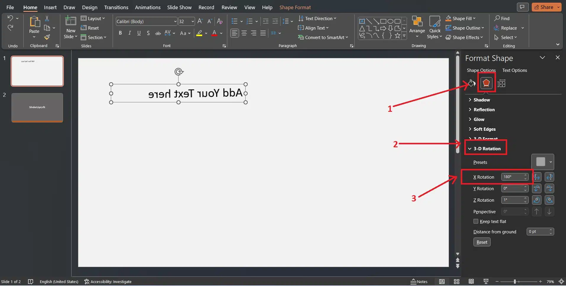Click the Reset button in 3-D Rotation
Image resolution: width=566 pixels, height=286 pixels.
coord(482,242)
